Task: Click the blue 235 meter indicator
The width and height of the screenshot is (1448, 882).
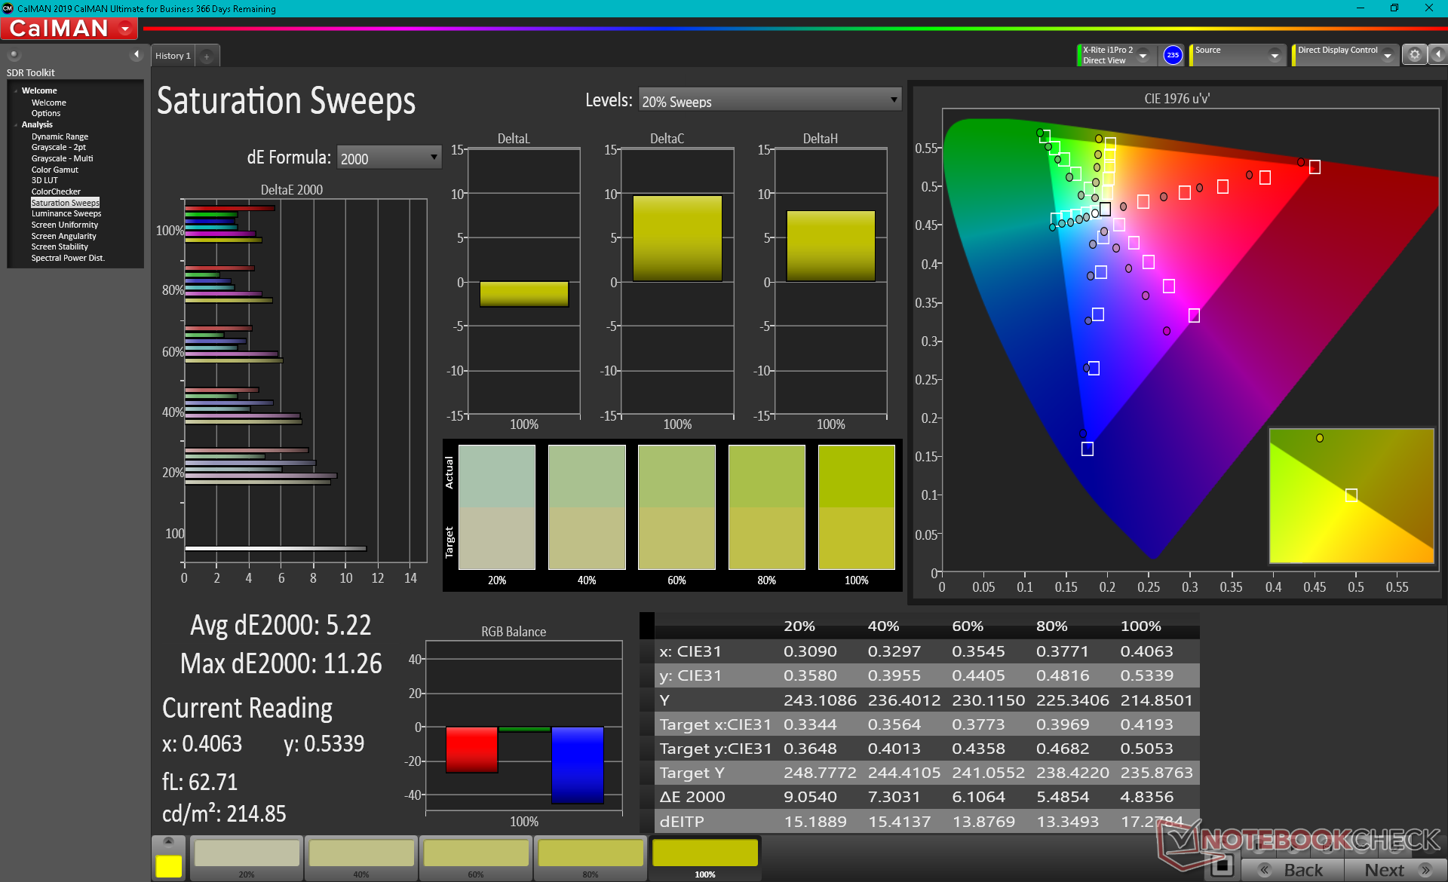Action: point(1172,55)
